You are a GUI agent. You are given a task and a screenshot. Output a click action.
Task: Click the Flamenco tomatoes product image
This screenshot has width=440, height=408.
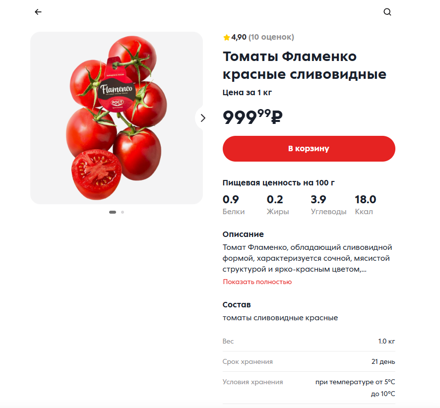pyautogui.click(x=117, y=118)
